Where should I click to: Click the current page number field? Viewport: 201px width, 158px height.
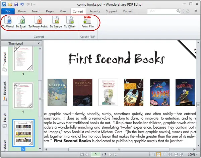click(x=95, y=155)
